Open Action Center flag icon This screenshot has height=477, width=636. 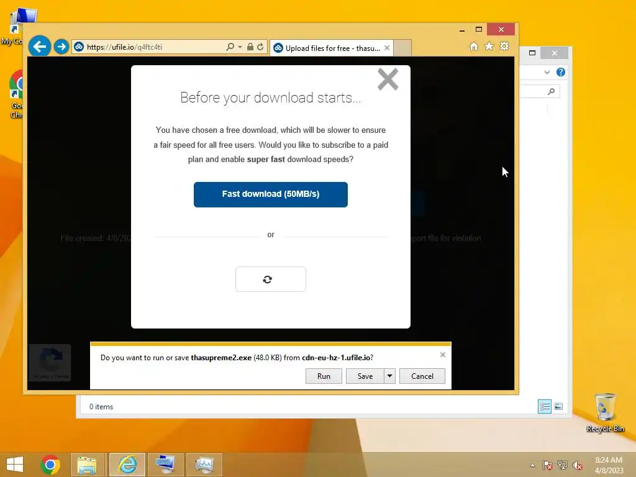coord(548,465)
